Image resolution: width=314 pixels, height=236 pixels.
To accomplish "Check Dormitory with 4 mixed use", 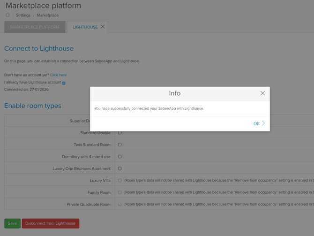I will tap(120, 157).
